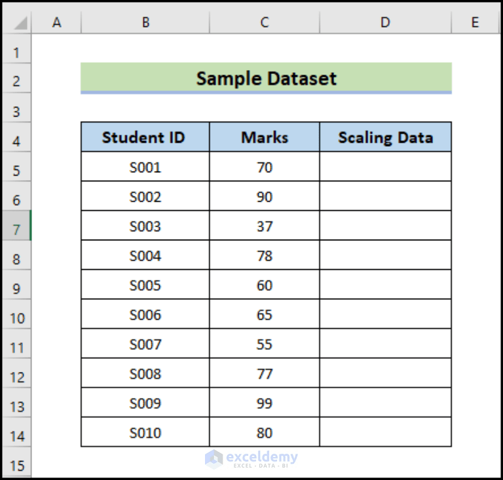
Task: Select the Student ID header cell
Action: coord(145,137)
